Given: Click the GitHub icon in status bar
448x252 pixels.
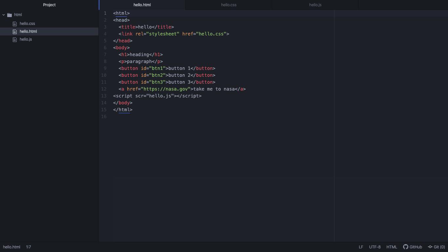Looking at the screenshot, I should pos(406,247).
